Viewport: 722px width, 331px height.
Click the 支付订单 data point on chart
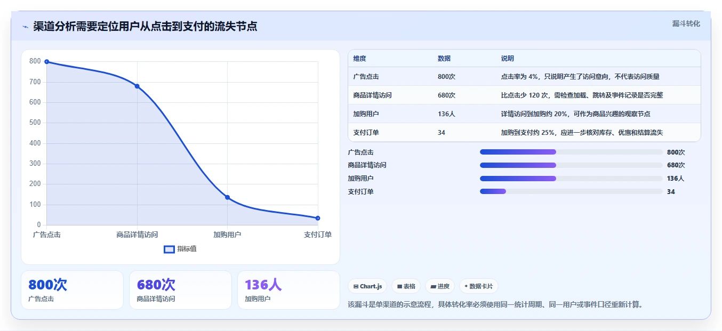[318, 218]
